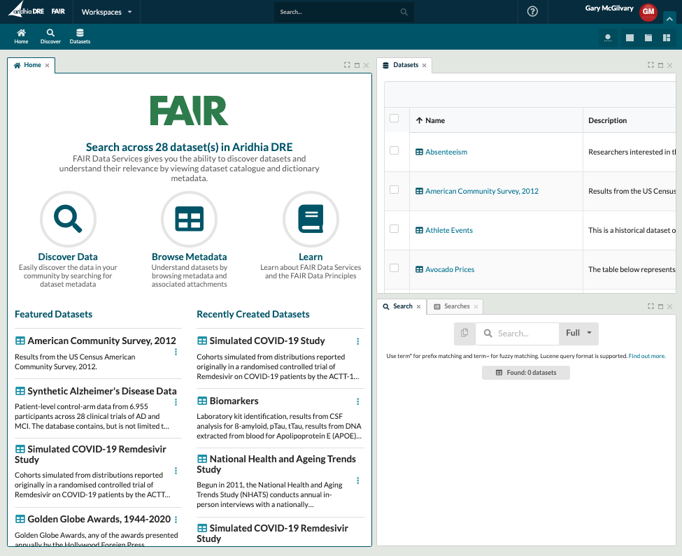Collapse the toolbar with the up chevron button
Viewport: 682px width, 556px height.
[x=669, y=19]
